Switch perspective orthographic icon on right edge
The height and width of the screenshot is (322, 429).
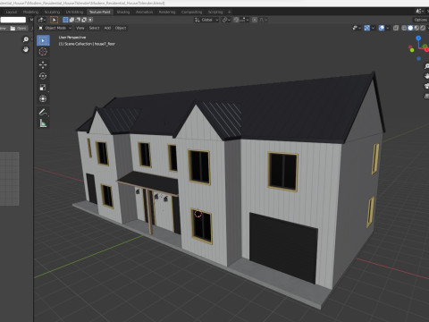tap(426, 96)
